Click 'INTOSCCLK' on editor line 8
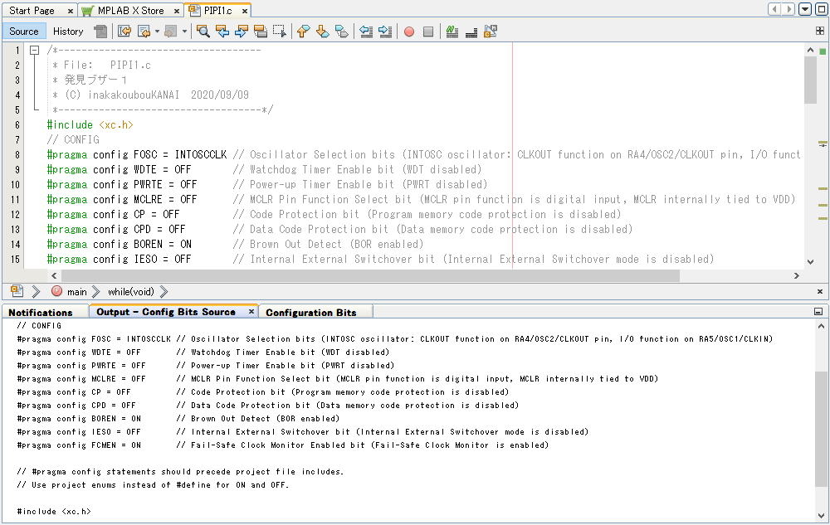Image resolution: width=830 pixels, height=525 pixels. [201, 155]
